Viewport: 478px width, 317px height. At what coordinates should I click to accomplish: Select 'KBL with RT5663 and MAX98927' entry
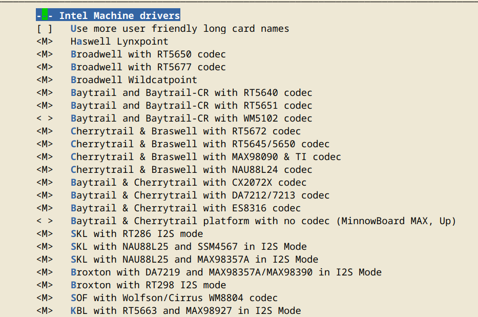[x=186, y=311]
